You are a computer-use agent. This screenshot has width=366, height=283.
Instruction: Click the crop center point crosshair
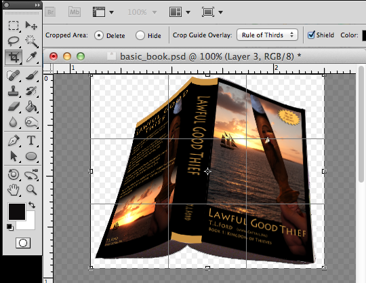(207, 172)
